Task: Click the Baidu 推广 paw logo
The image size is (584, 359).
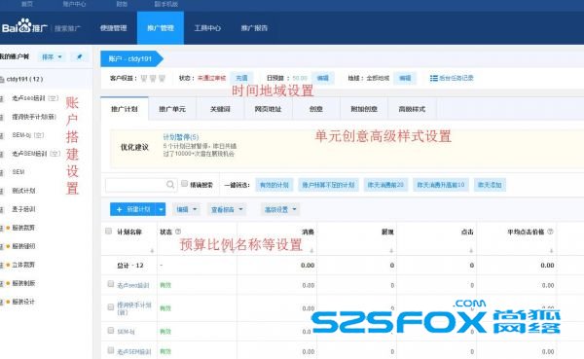Action: tap(24, 26)
